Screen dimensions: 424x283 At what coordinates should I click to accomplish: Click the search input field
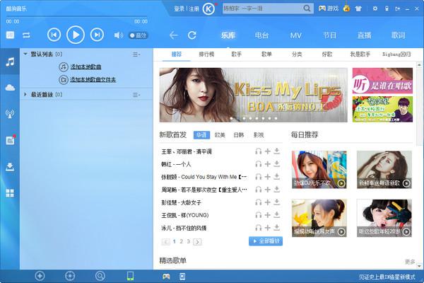(x=262, y=8)
